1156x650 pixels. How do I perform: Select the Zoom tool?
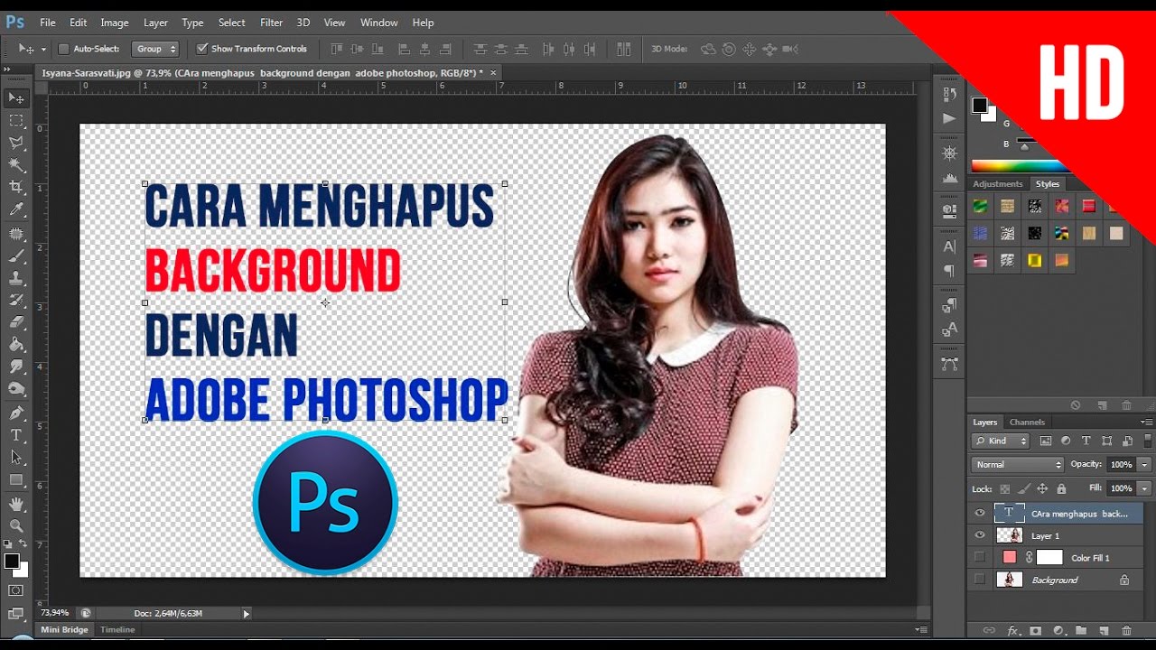[x=16, y=525]
